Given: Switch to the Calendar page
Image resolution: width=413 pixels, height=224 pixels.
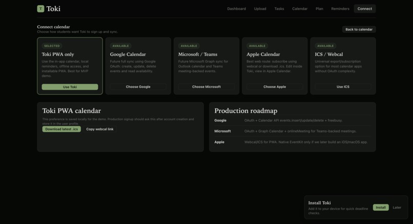Looking at the screenshot, I should tap(300, 9).
